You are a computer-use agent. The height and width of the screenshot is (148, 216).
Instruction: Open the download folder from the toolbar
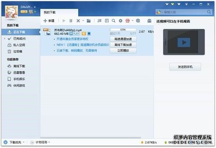89,21
